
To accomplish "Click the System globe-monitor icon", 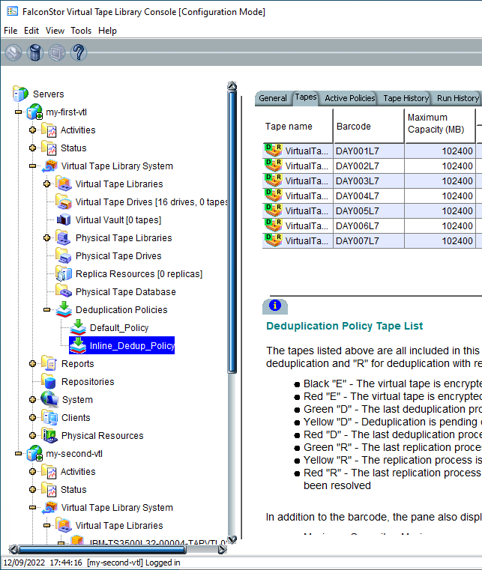I will [49, 399].
